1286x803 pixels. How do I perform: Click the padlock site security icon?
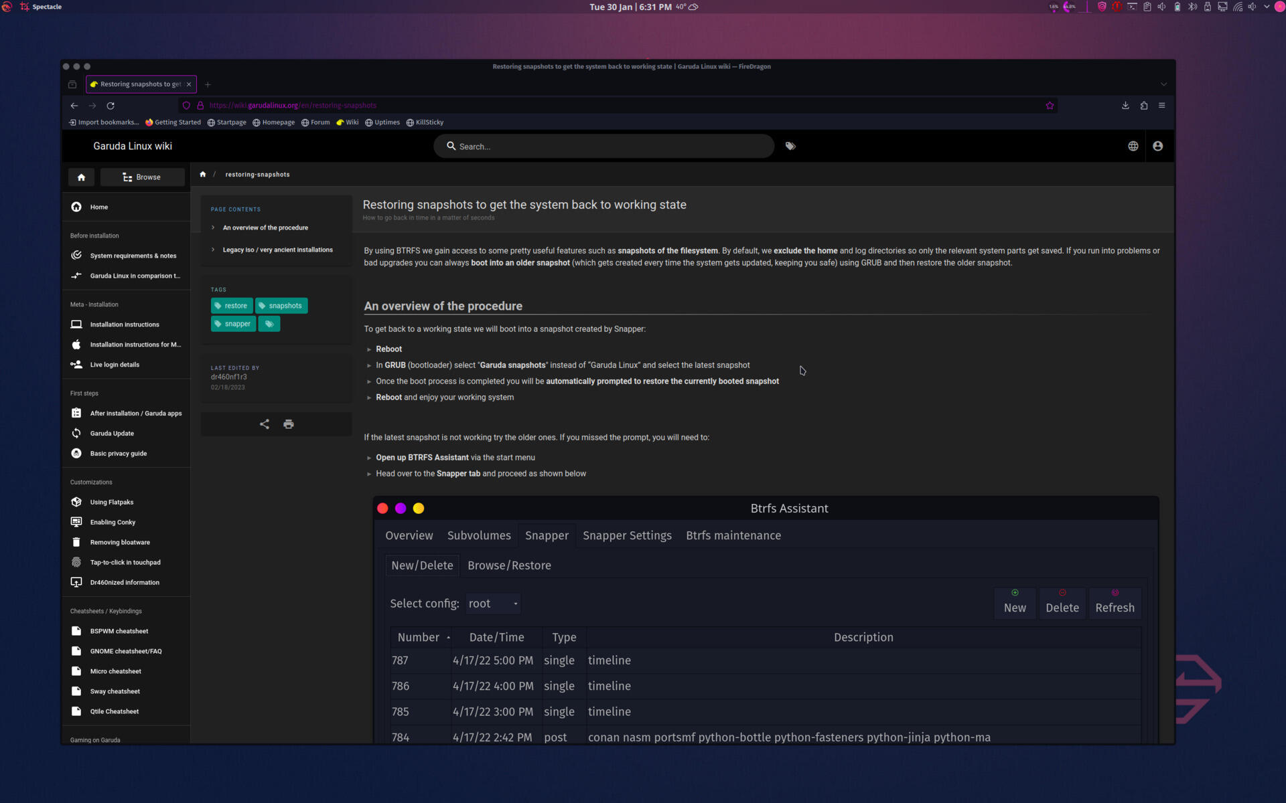[200, 106]
